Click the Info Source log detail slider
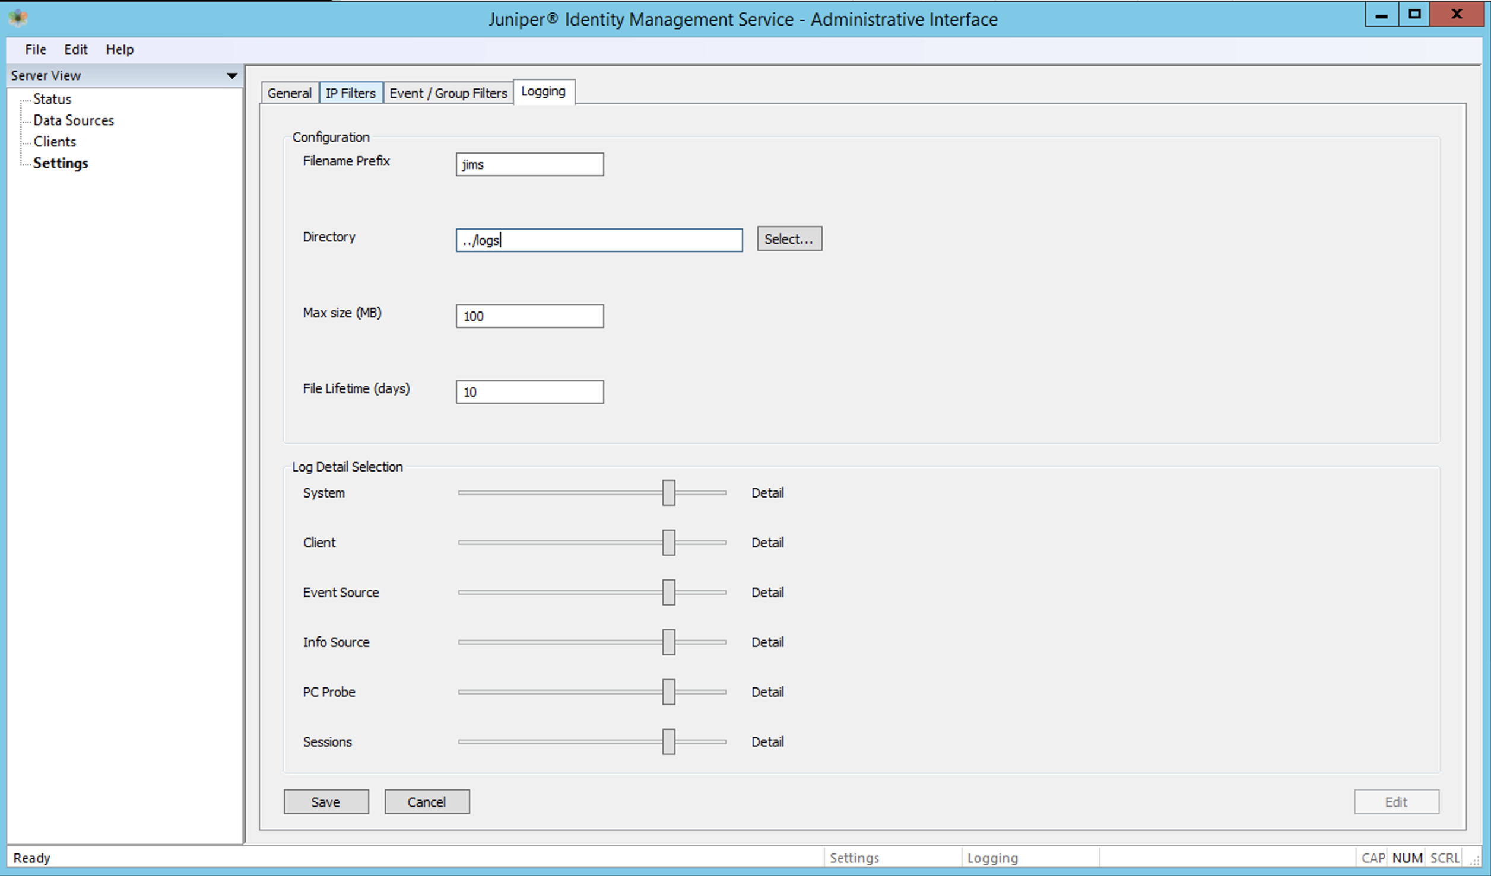This screenshot has height=876, width=1491. pyautogui.click(x=592, y=642)
